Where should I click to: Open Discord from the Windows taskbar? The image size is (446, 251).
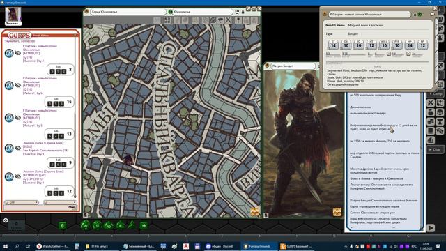(220, 246)
